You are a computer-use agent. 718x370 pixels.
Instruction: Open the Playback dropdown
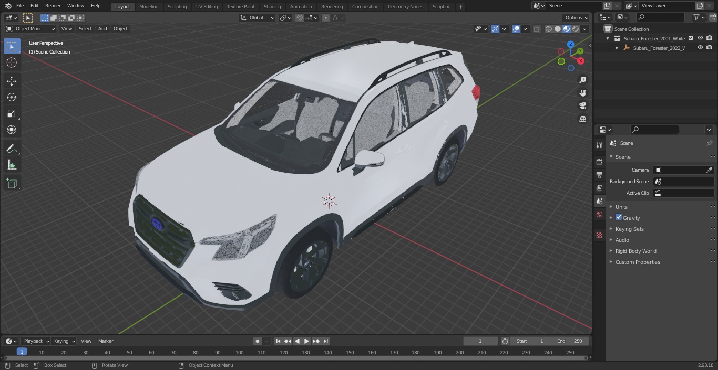(x=36, y=341)
